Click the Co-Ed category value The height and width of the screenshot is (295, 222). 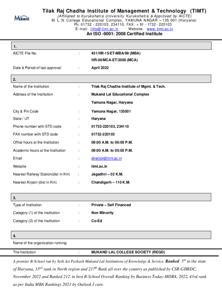(x=97, y=221)
